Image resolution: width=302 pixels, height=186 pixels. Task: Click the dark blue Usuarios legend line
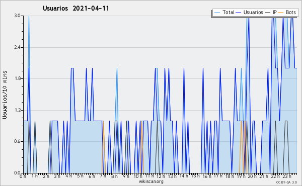pos(239,12)
